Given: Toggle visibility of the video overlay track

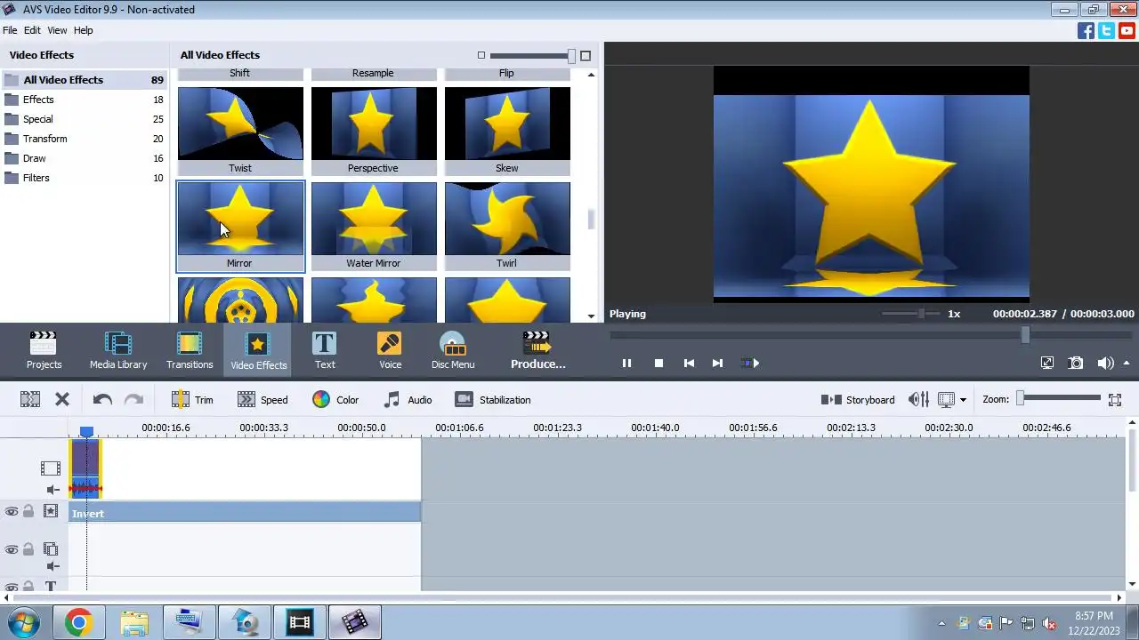Looking at the screenshot, I should 12,550.
